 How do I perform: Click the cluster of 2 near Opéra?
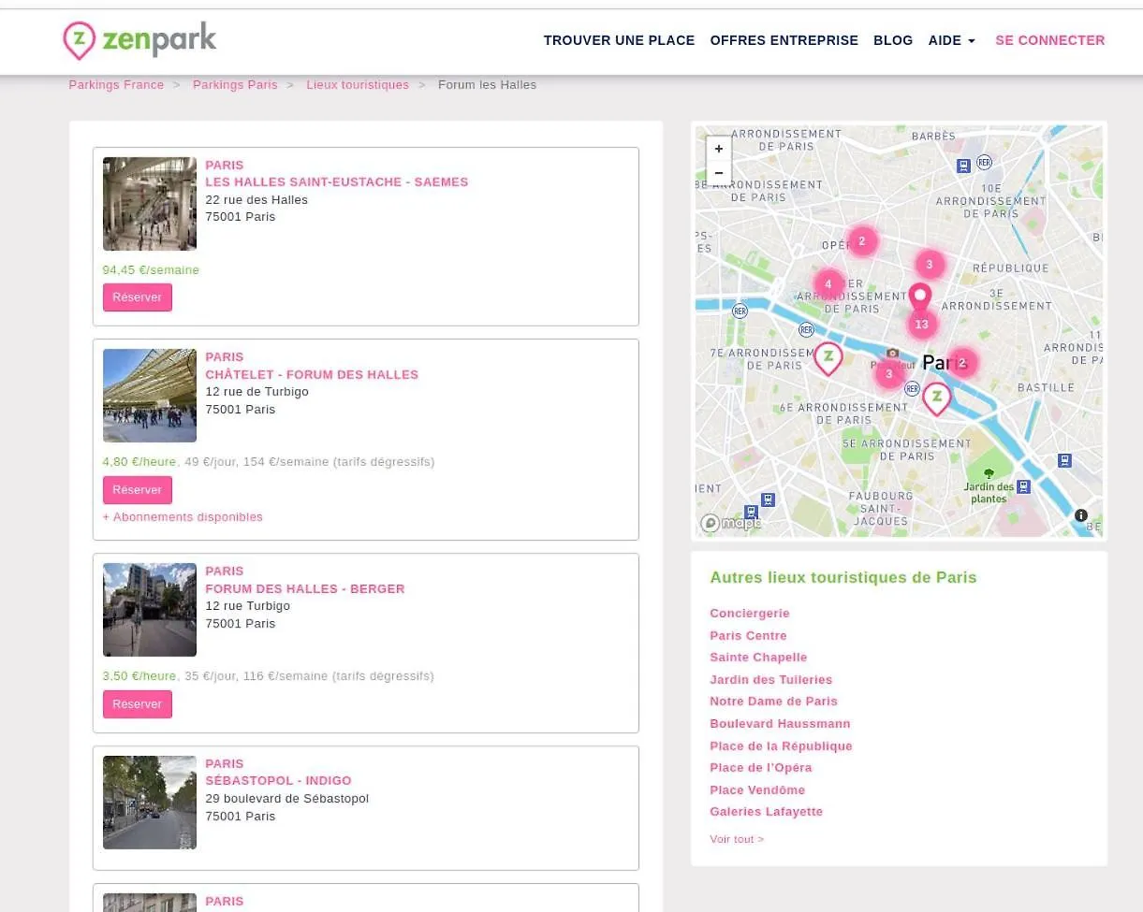click(x=862, y=241)
